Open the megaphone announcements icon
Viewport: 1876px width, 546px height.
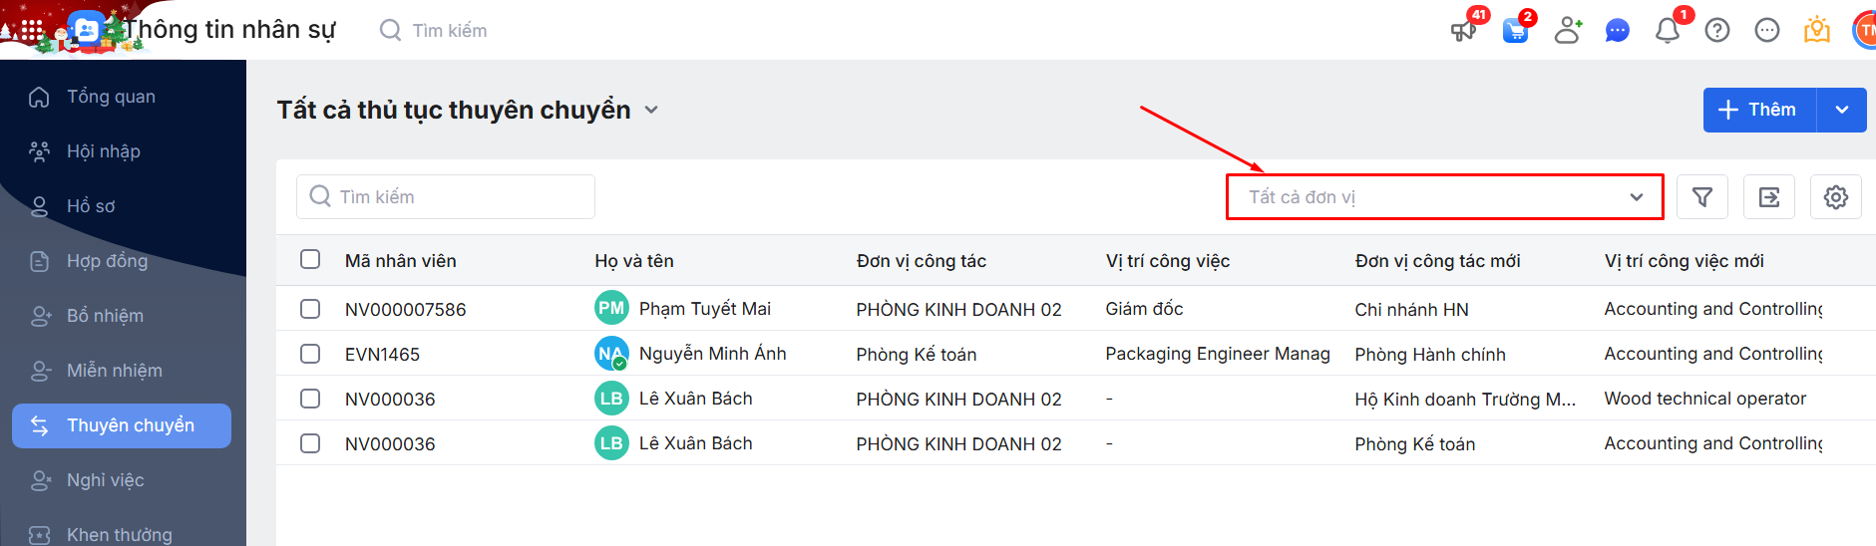1463,30
